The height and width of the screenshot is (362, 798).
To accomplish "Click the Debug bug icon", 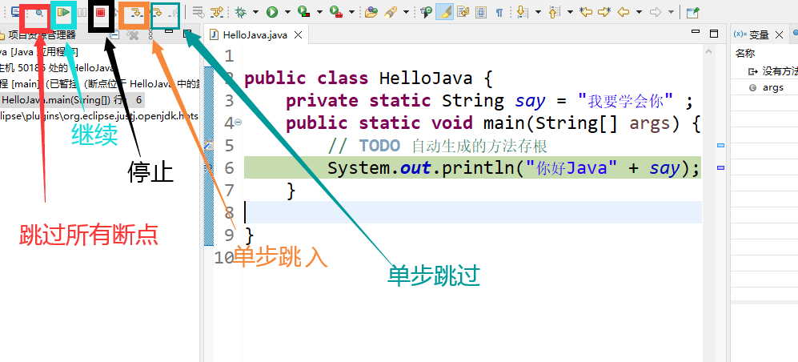I will (x=241, y=12).
